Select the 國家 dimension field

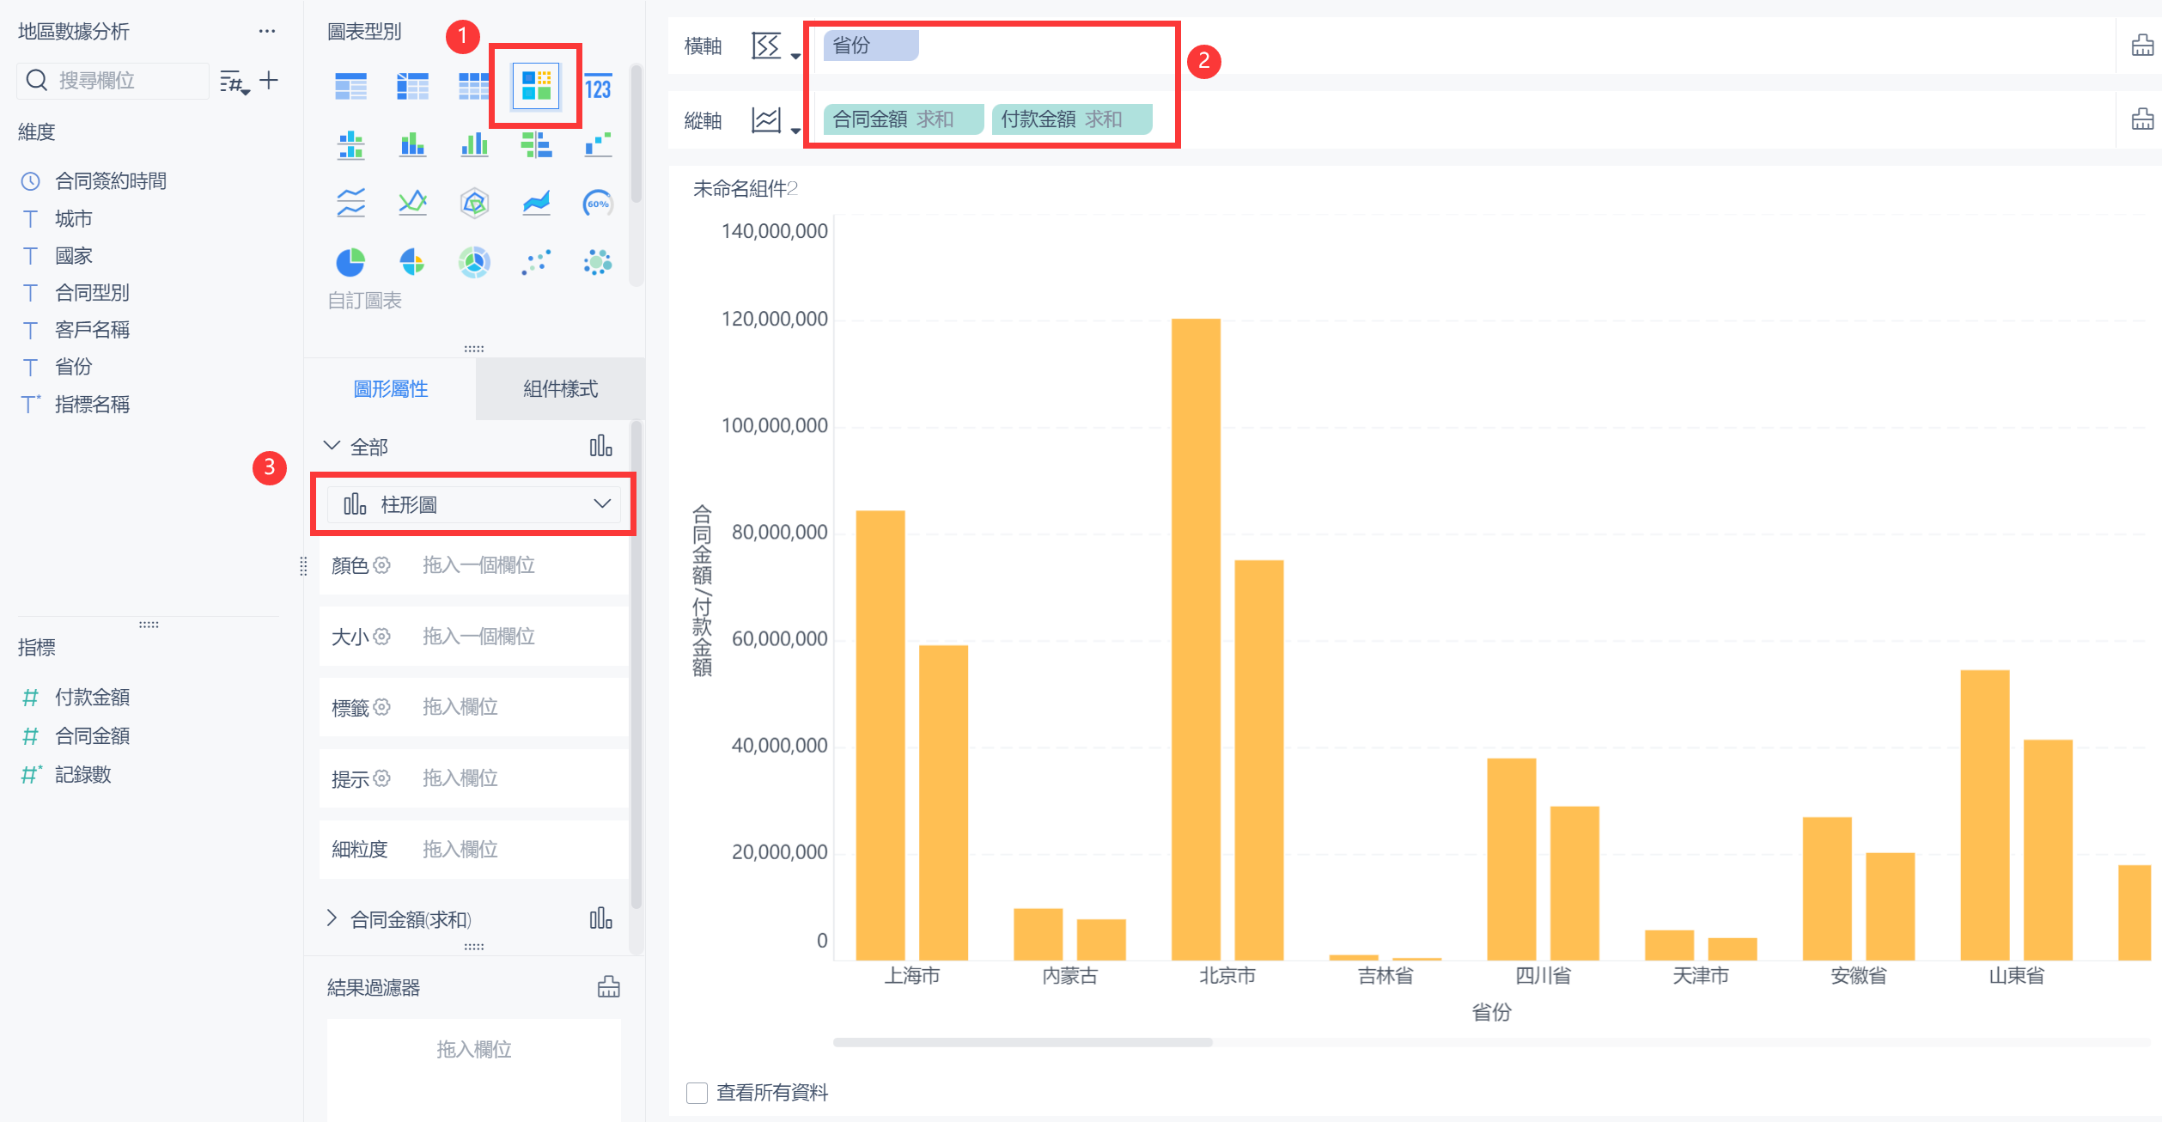[x=73, y=256]
